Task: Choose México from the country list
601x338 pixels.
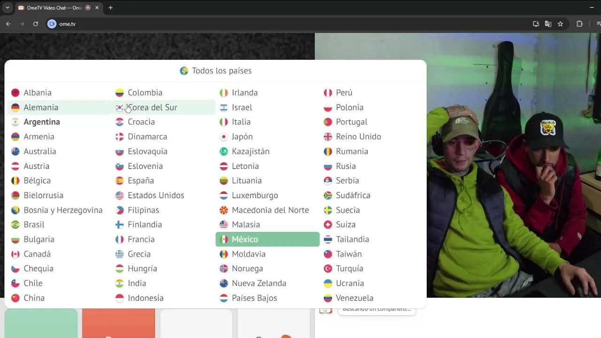Action: [268, 239]
